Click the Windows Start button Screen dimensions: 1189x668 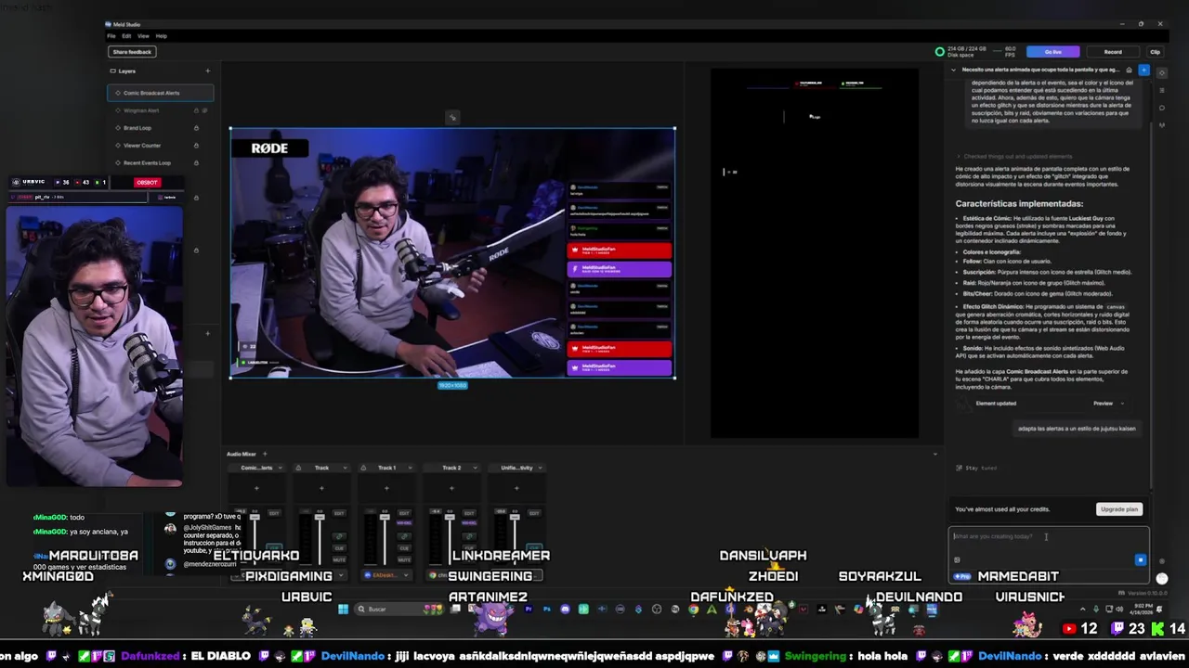[343, 610]
